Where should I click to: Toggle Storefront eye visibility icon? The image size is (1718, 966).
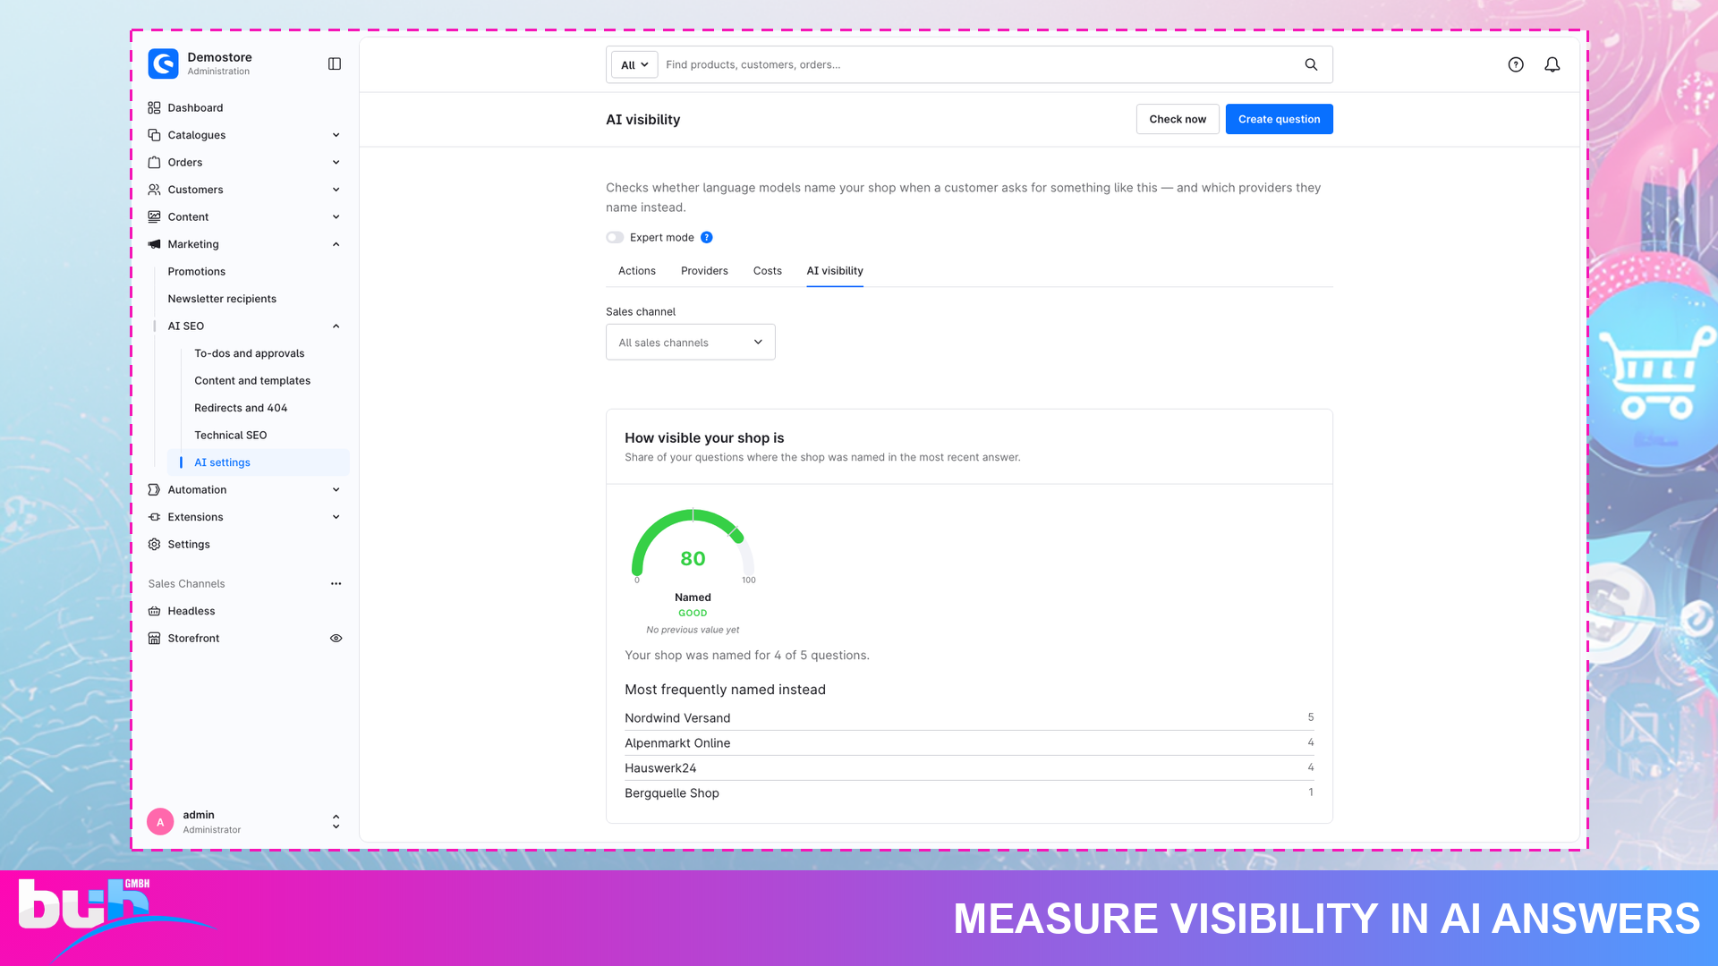[336, 638]
